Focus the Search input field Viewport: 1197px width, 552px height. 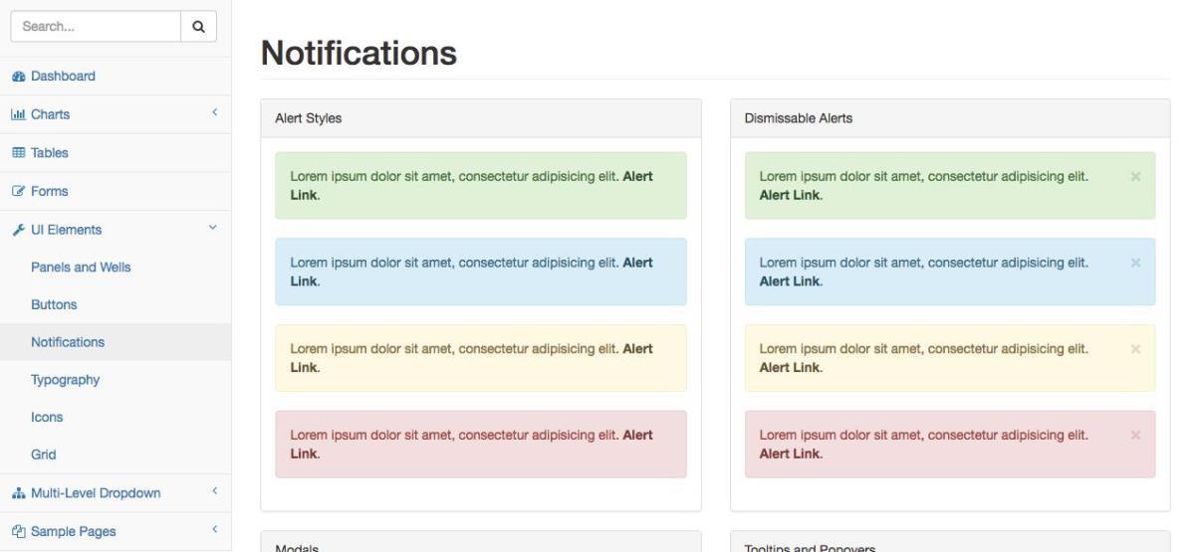tap(95, 27)
